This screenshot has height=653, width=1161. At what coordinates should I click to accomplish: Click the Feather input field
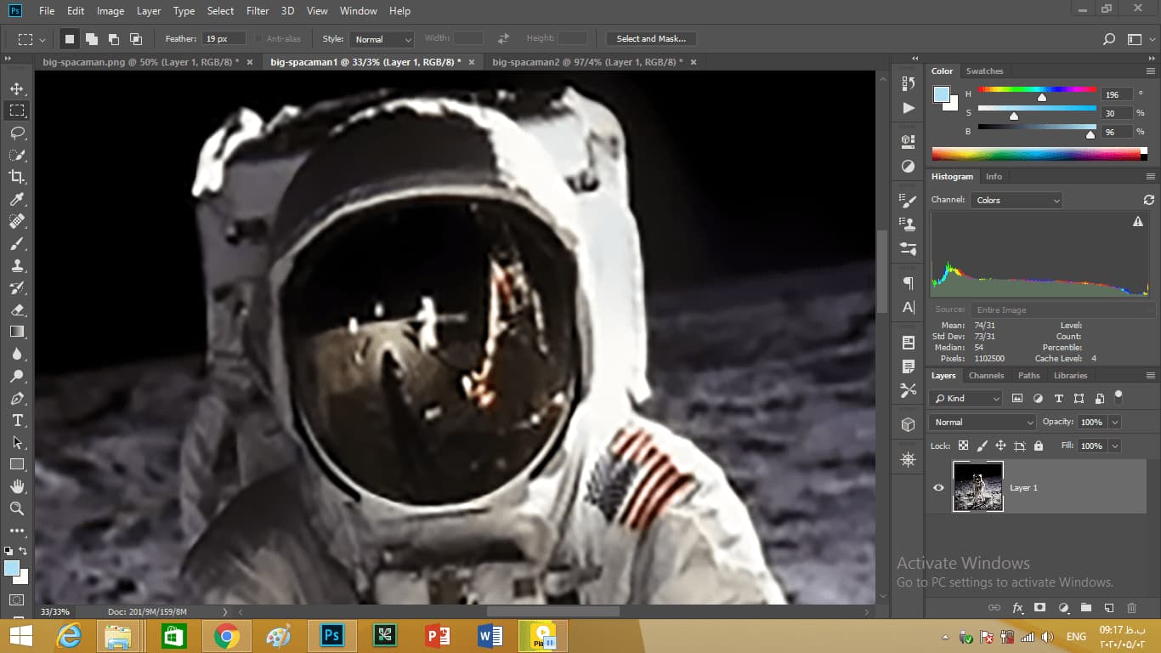(x=224, y=39)
